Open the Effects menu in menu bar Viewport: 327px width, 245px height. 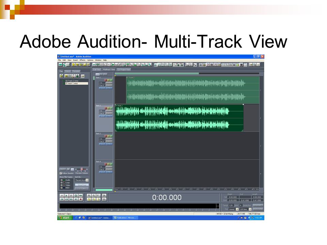82,60
